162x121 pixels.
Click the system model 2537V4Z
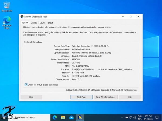[x=76, y=63]
